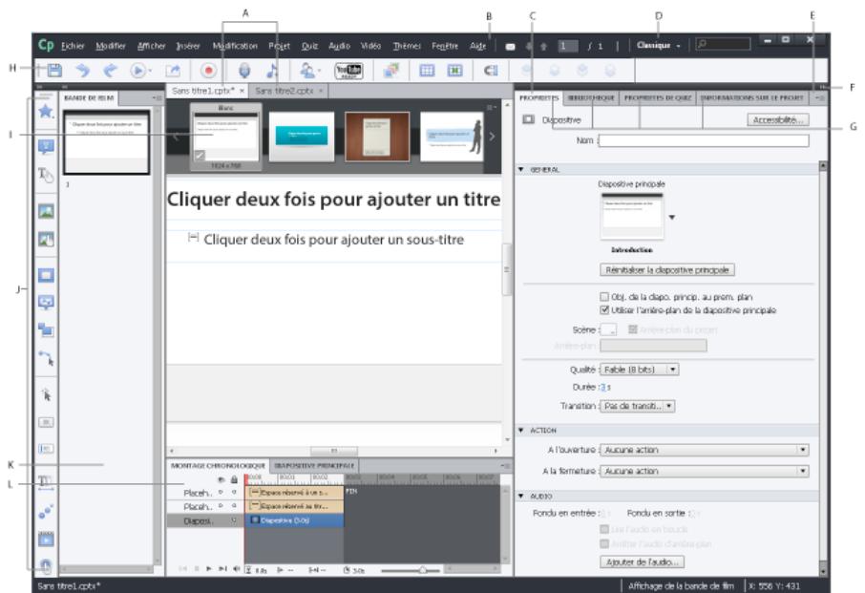Click the Save (diskette) icon in toolbar
The width and height of the screenshot is (865, 593).
pyautogui.click(x=54, y=71)
